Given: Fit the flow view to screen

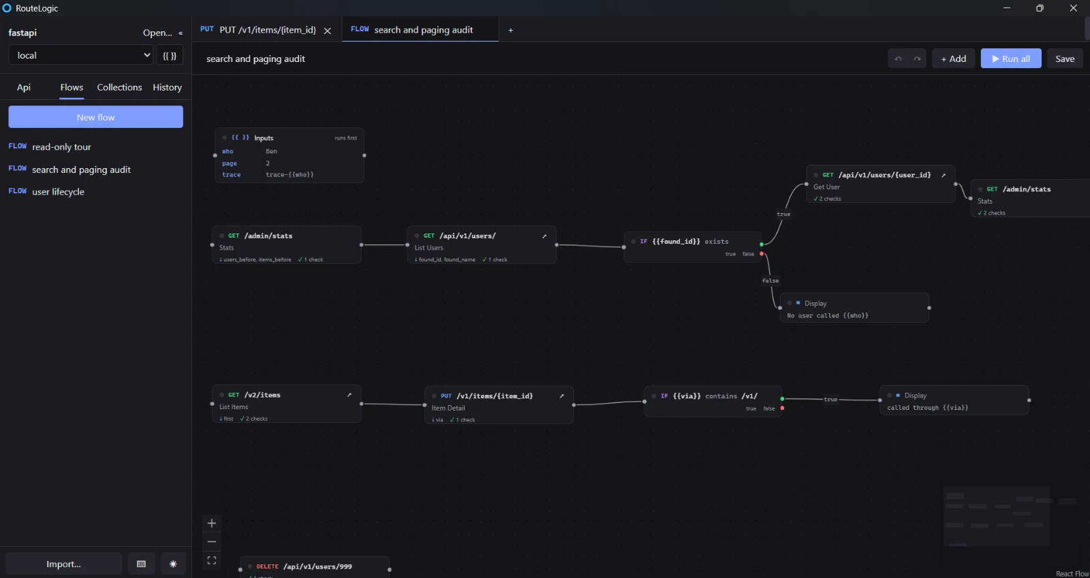Looking at the screenshot, I should [212, 560].
